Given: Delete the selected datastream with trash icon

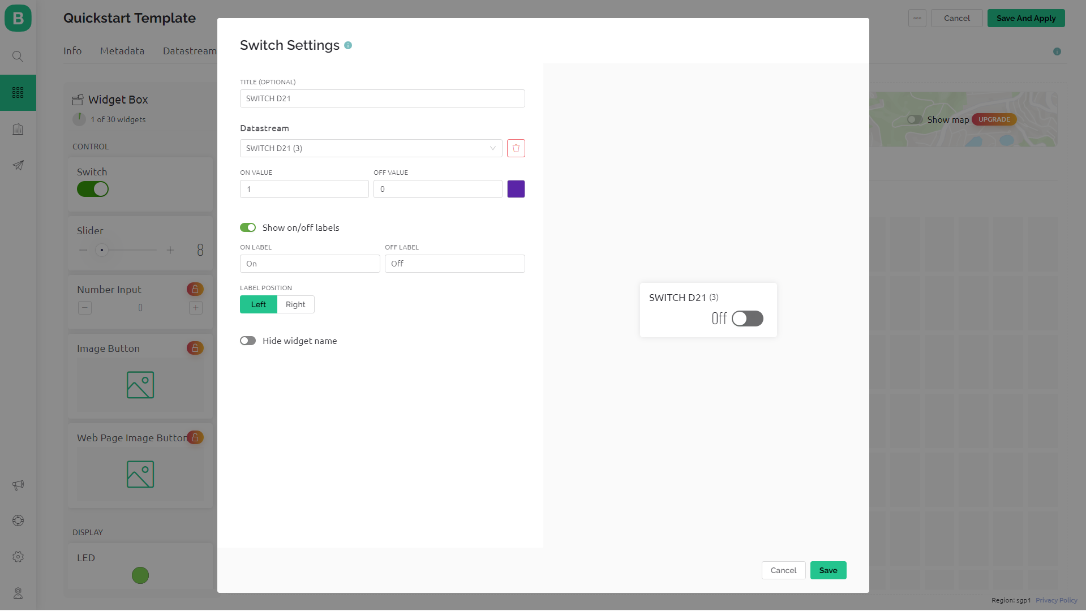Looking at the screenshot, I should pyautogui.click(x=516, y=148).
